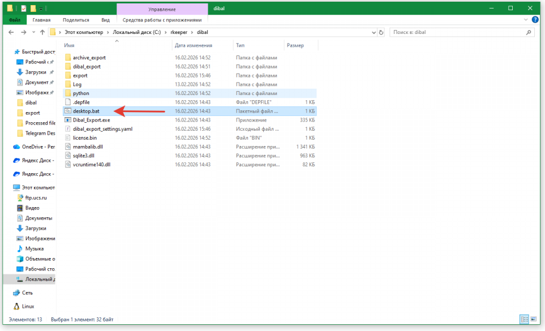Click properties icon in quick access toolbar
Screen dimensions: 545x331
(x=23, y=8)
